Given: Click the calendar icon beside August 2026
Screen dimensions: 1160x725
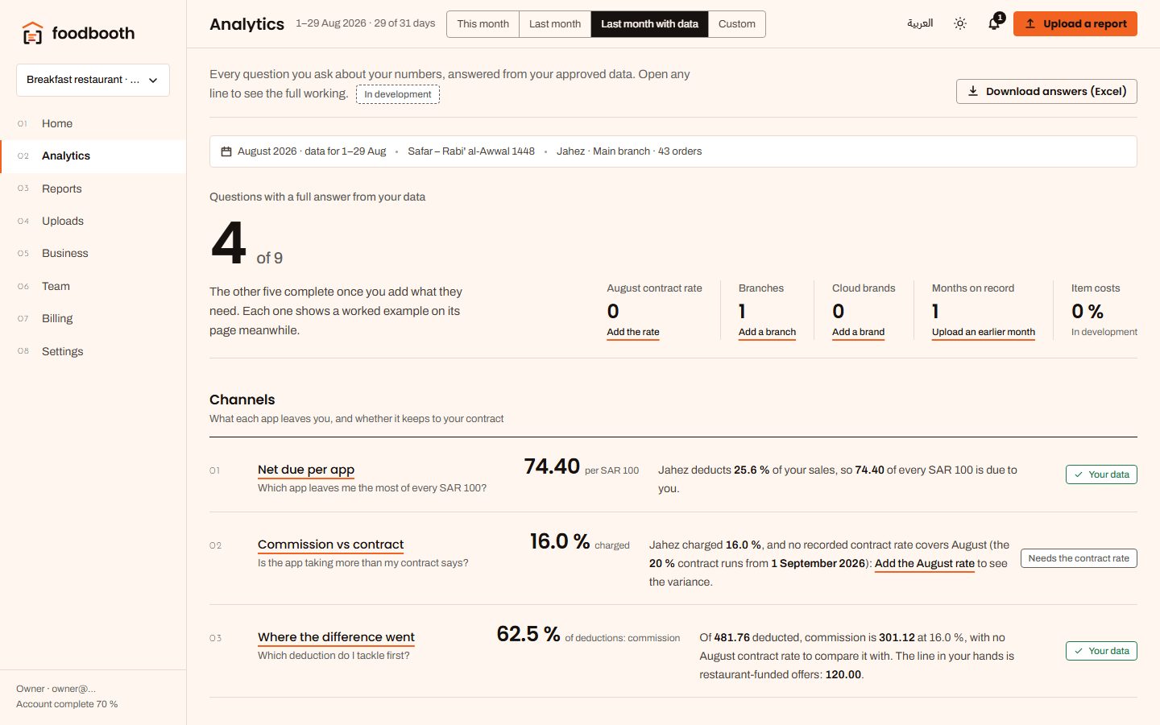Looking at the screenshot, I should coord(226,151).
